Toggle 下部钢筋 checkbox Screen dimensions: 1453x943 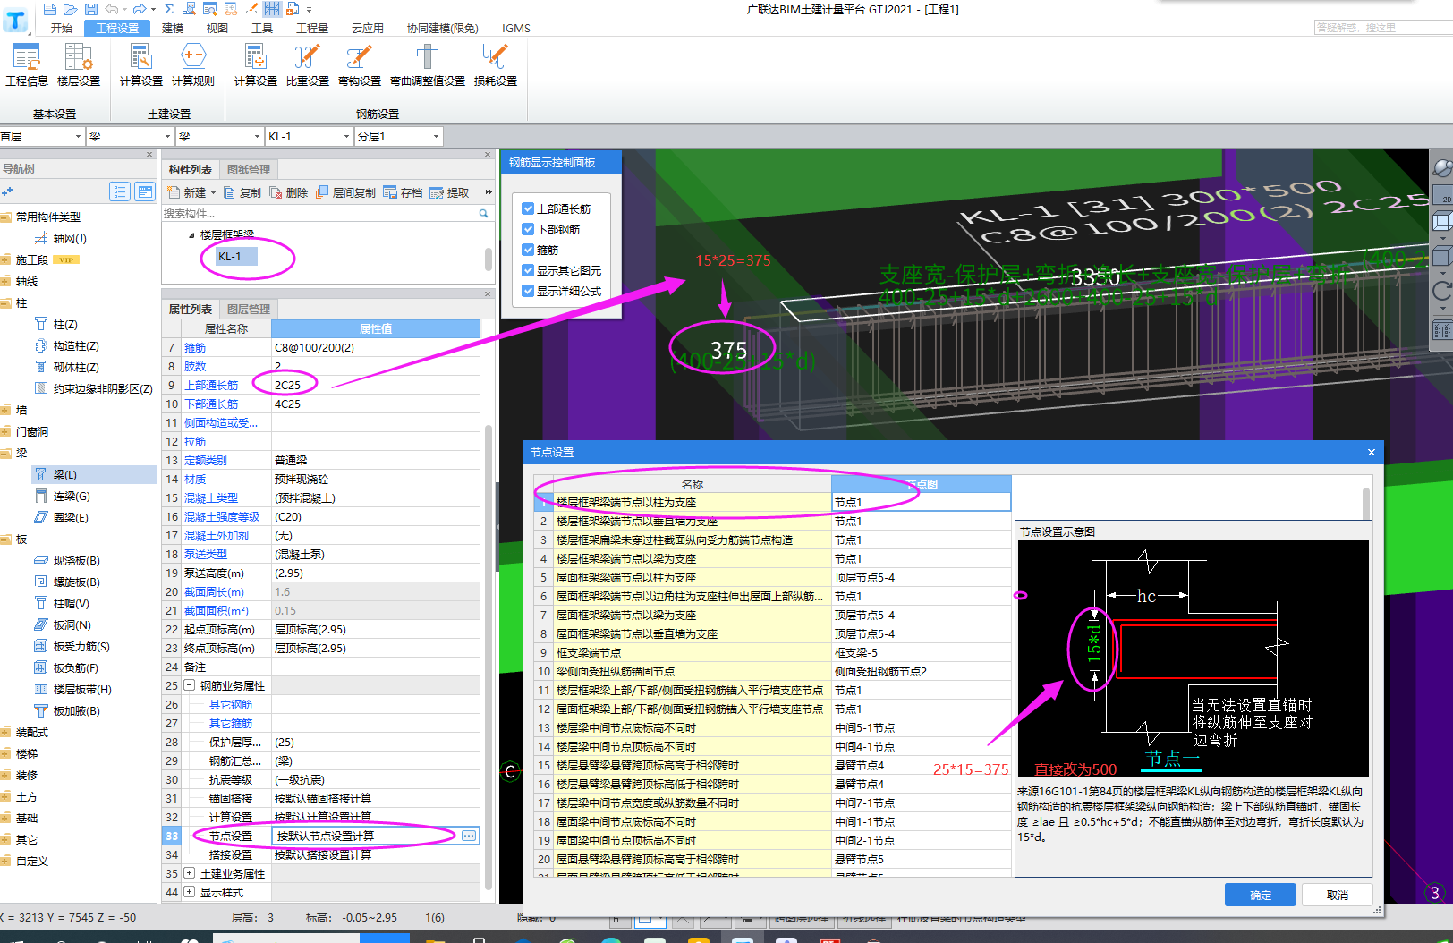tap(528, 229)
